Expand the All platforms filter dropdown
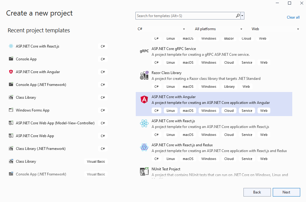306x202 pixels. point(218,29)
